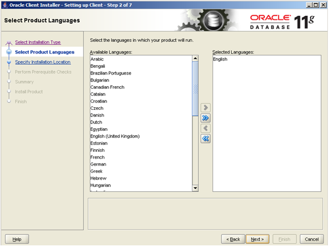Select Dutch in Available Languages
The width and height of the screenshot is (330, 248).
click(141, 122)
